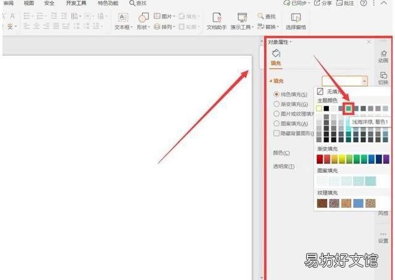
Task: Toggle 隐藏背景图形 checkbox
Action: point(276,133)
